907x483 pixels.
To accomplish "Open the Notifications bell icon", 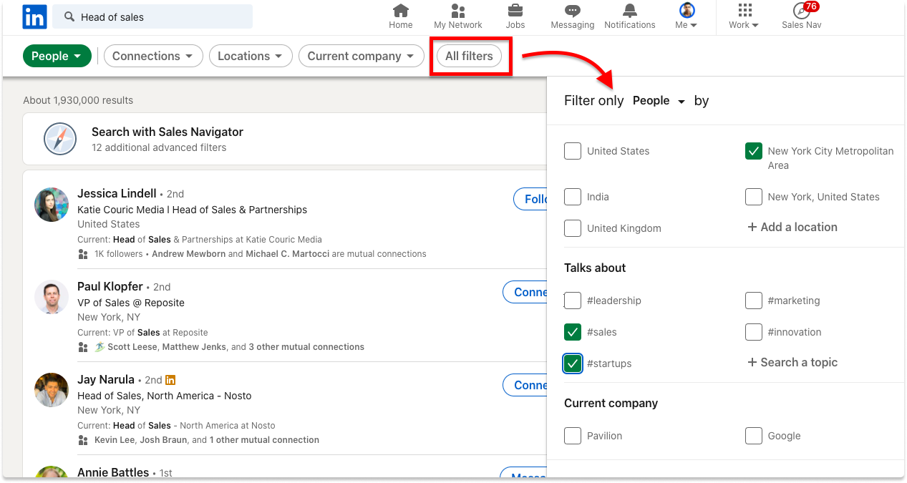I will coord(629,11).
